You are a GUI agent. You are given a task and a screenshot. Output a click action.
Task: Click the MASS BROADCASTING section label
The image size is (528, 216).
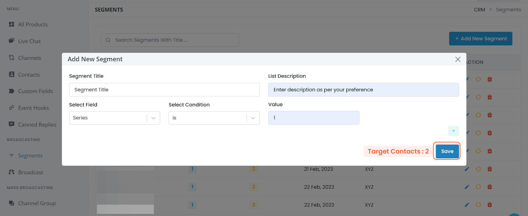tap(30, 188)
